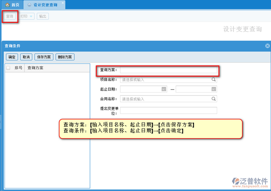Focus the 查询方案 text field
271x191 pixels.
(x=168, y=70)
